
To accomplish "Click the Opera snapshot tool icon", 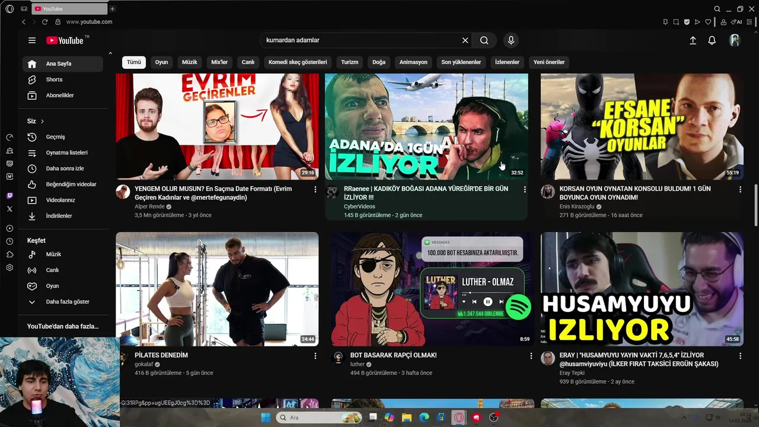I will tap(676, 22).
